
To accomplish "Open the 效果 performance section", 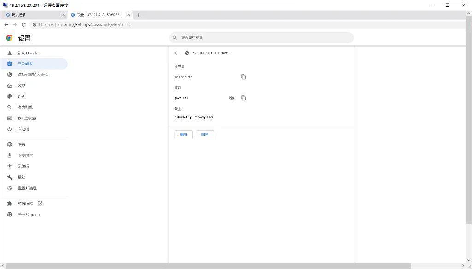I will click(x=21, y=86).
